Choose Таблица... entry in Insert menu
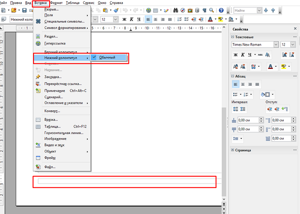300x214 pixels. point(53,126)
